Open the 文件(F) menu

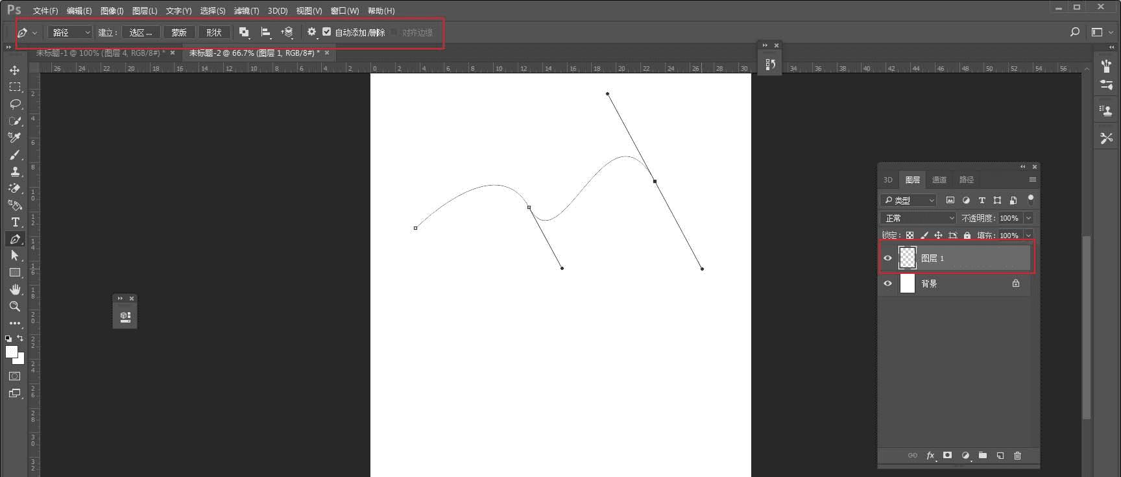45,11
